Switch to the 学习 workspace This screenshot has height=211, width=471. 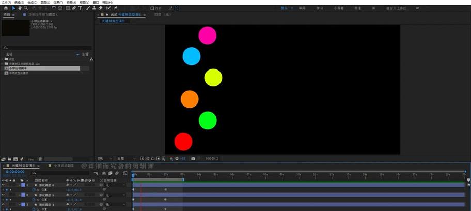(319, 8)
